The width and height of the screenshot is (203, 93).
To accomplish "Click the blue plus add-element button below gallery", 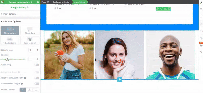I will pos(120,79).
